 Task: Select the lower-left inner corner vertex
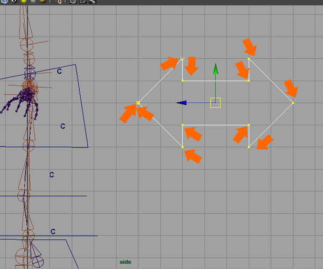tap(182, 125)
